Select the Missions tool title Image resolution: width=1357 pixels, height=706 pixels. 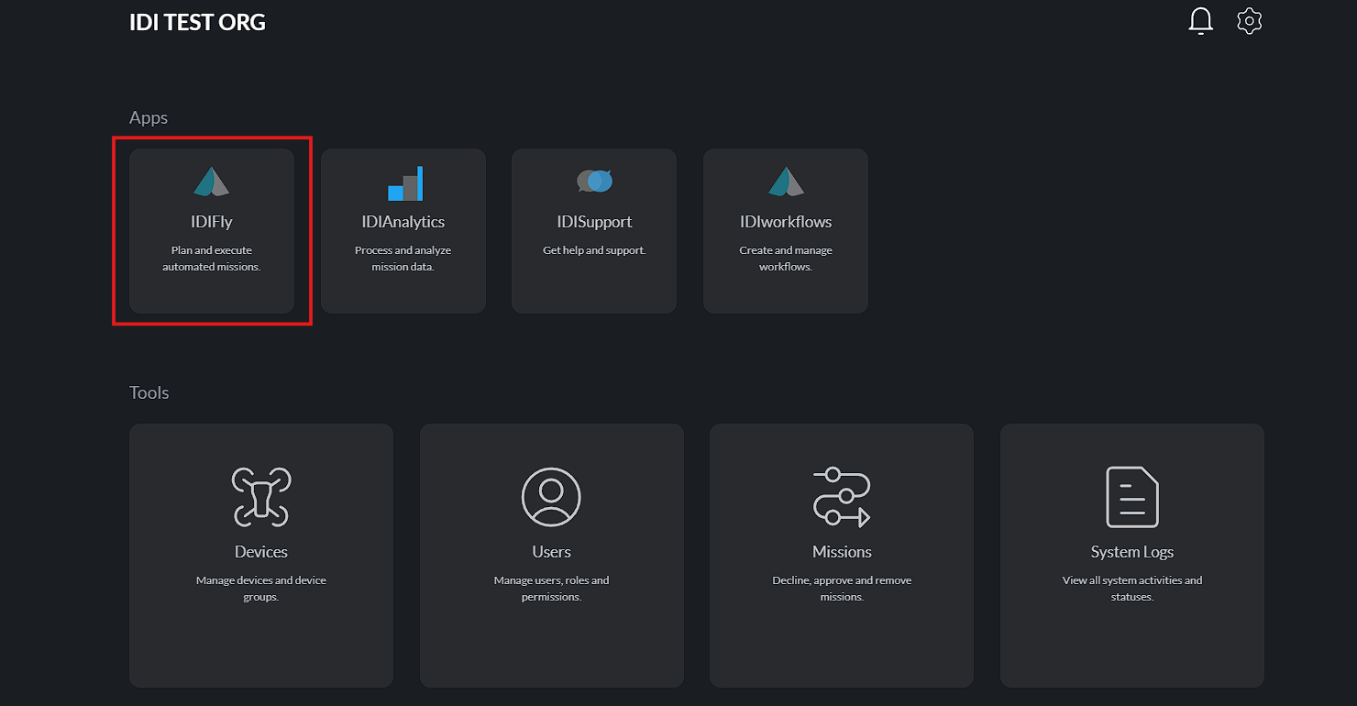point(842,552)
